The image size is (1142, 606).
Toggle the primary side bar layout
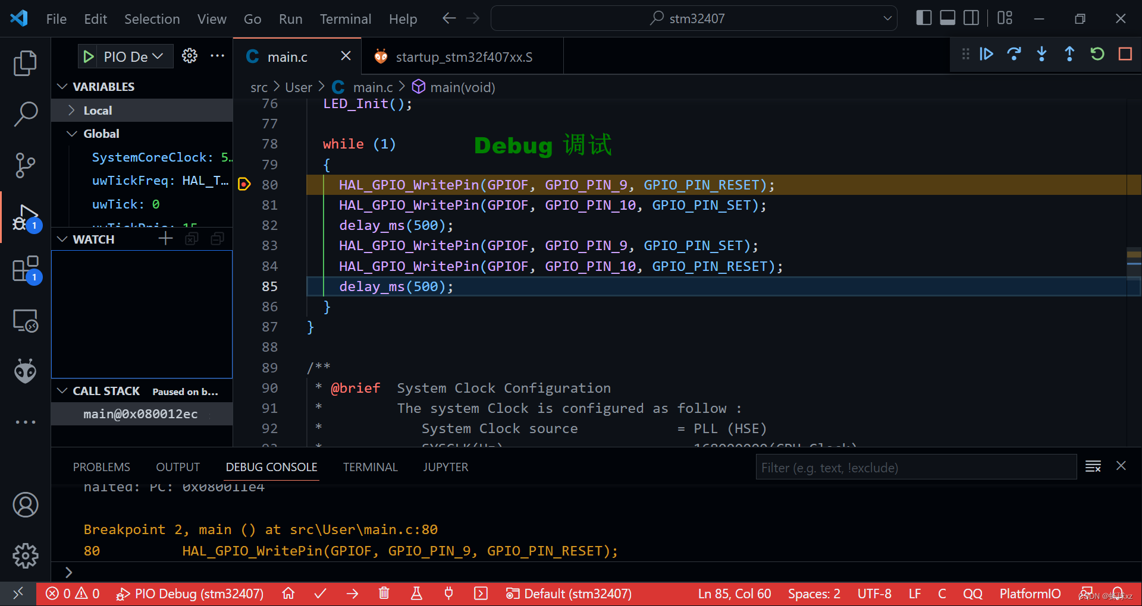[x=924, y=18]
